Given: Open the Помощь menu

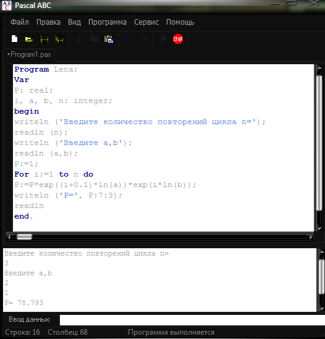Looking at the screenshot, I should [x=180, y=22].
